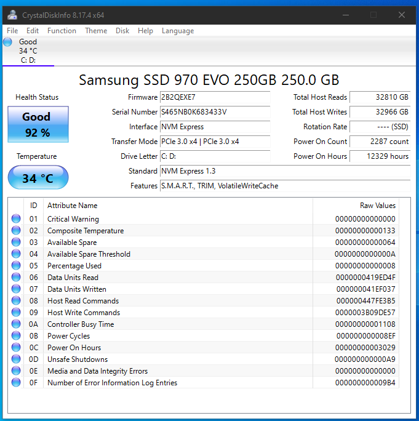The image size is (419, 421).
Task: Click the CrystalDiskInfo app icon in title bar
Action: 12,15
